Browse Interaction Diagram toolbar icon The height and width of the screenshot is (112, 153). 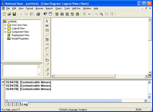coord(62,14)
